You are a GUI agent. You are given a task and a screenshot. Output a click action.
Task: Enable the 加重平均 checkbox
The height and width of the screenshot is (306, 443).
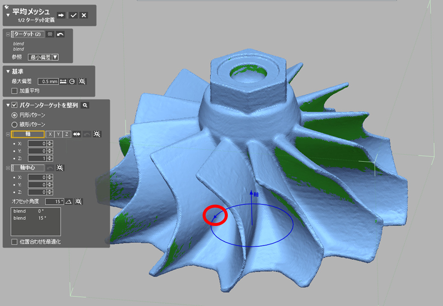[x=15, y=90]
